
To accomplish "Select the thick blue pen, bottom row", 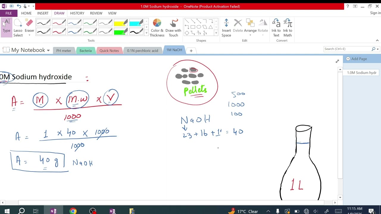I will 74,31.
